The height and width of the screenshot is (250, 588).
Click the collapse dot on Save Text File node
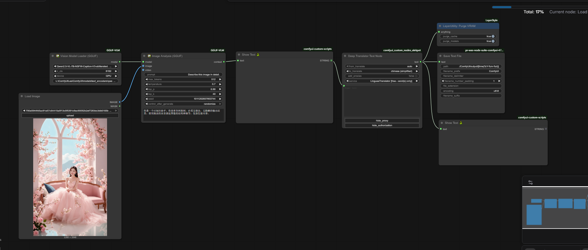coord(440,56)
